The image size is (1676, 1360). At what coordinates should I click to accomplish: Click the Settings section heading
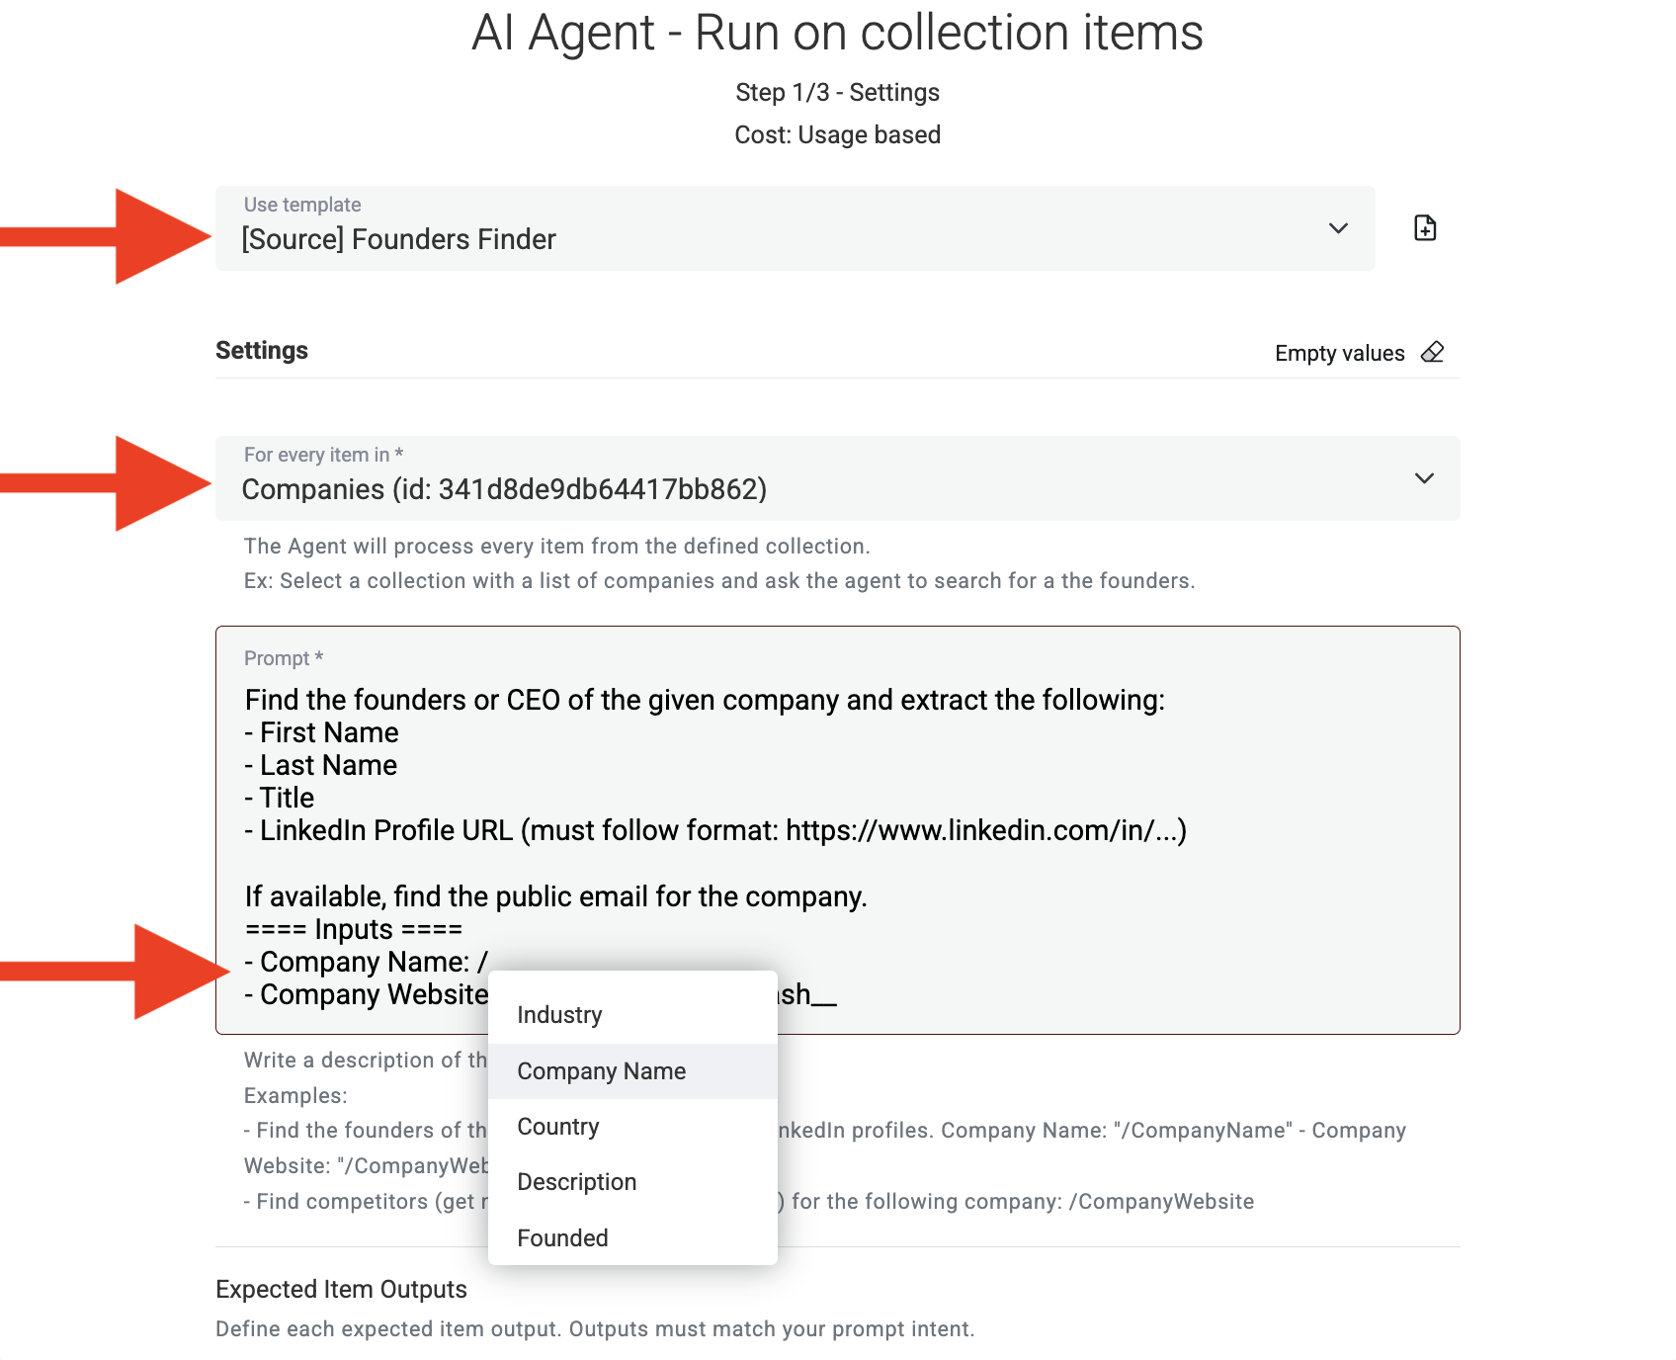[262, 351]
